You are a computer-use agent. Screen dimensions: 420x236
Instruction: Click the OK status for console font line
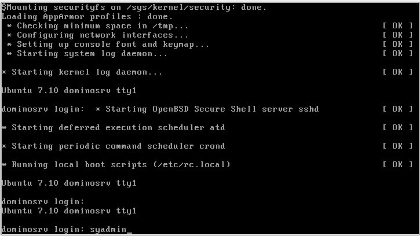pyautogui.click(x=397, y=44)
